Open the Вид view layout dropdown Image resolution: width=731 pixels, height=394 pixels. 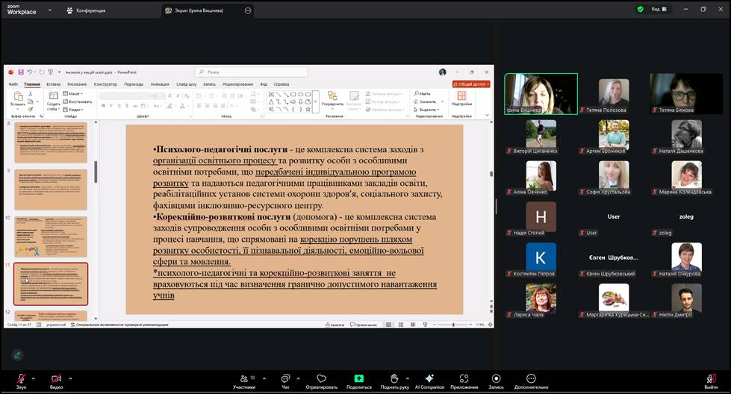659,10
